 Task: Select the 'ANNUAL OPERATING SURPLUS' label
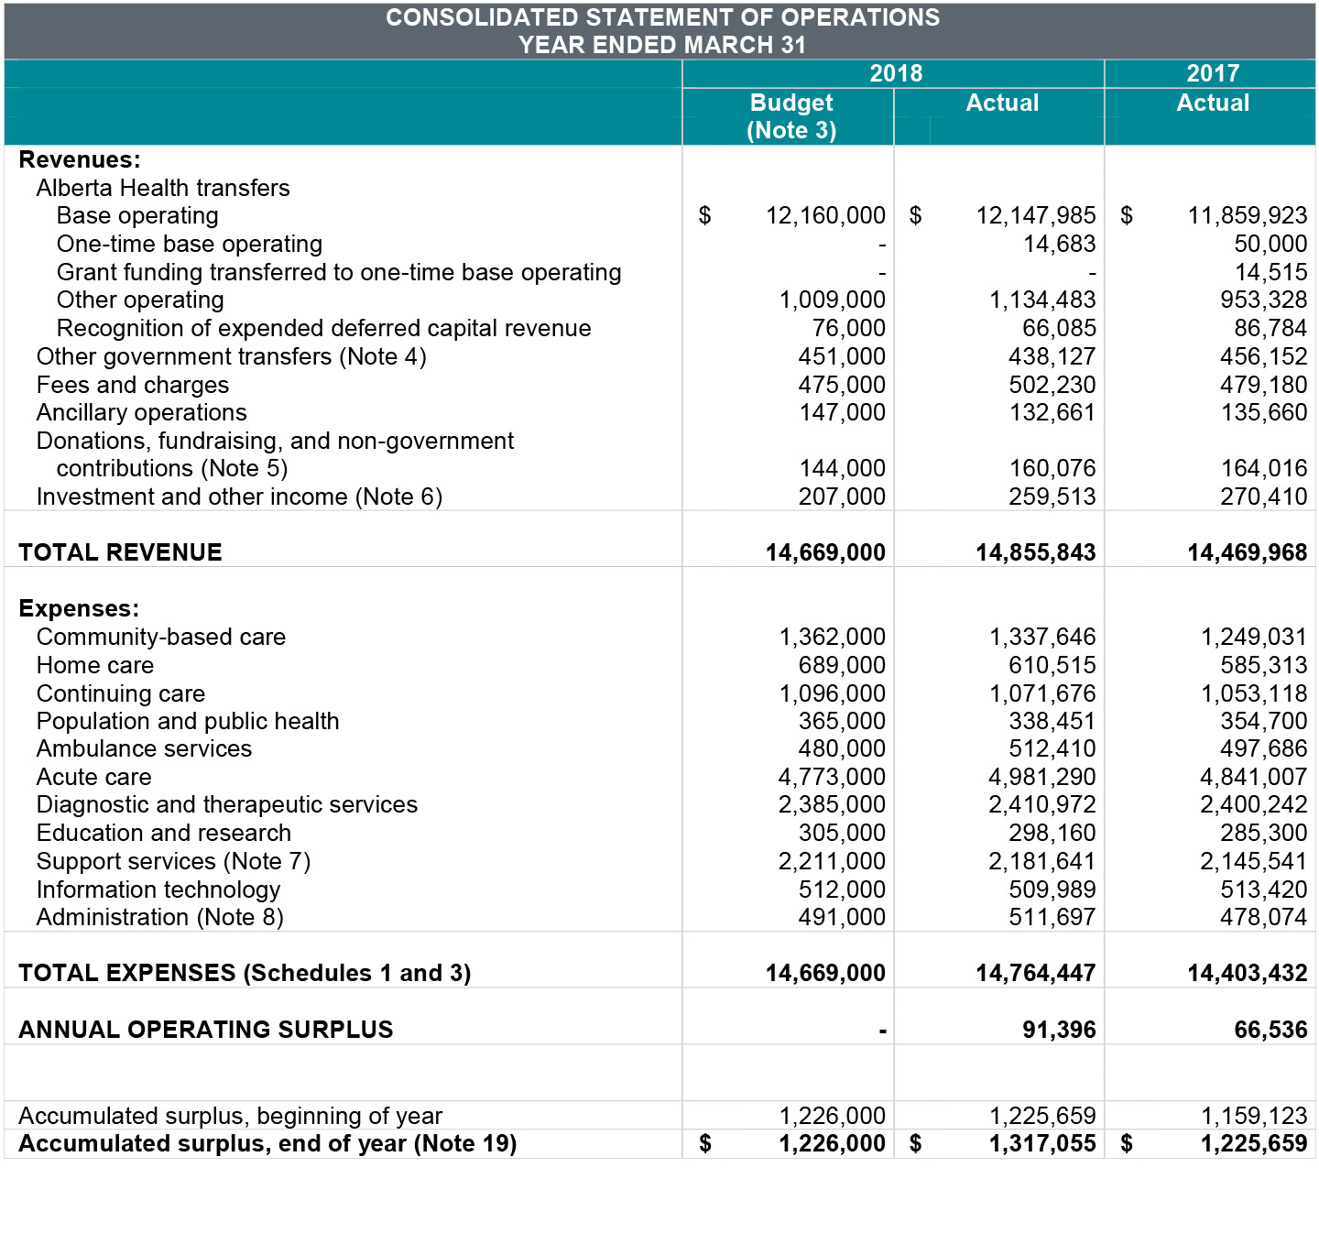pos(206,1031)
